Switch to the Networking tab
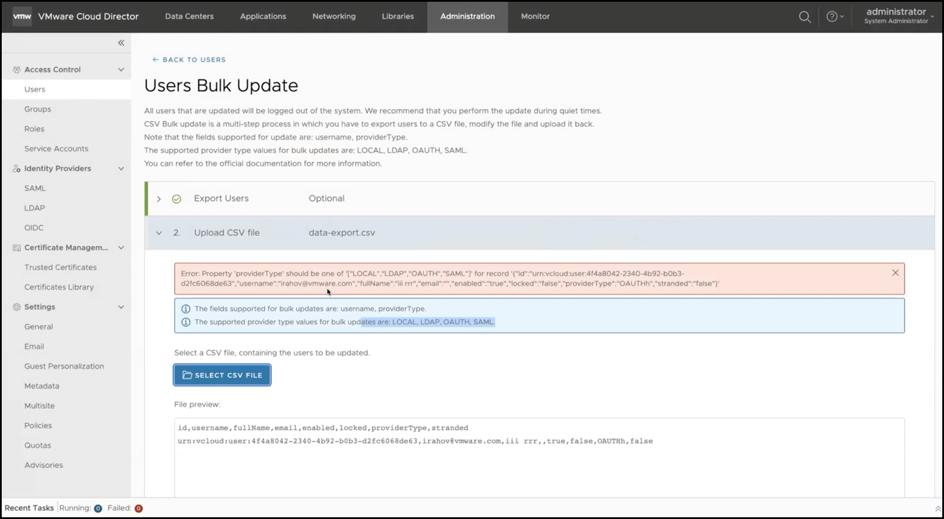The image size is (944, 519). [x=334, y=17]
